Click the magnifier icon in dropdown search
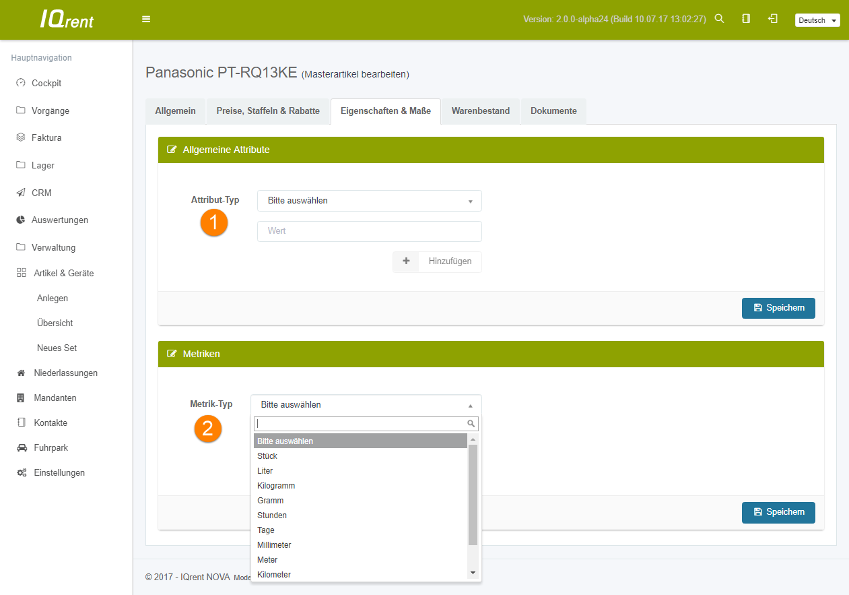 [471, 424]
